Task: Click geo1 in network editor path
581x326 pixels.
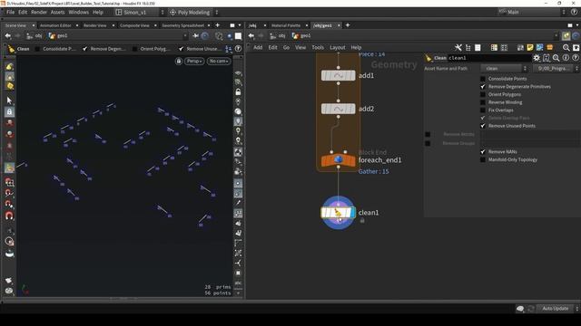Action: (301, 36)
